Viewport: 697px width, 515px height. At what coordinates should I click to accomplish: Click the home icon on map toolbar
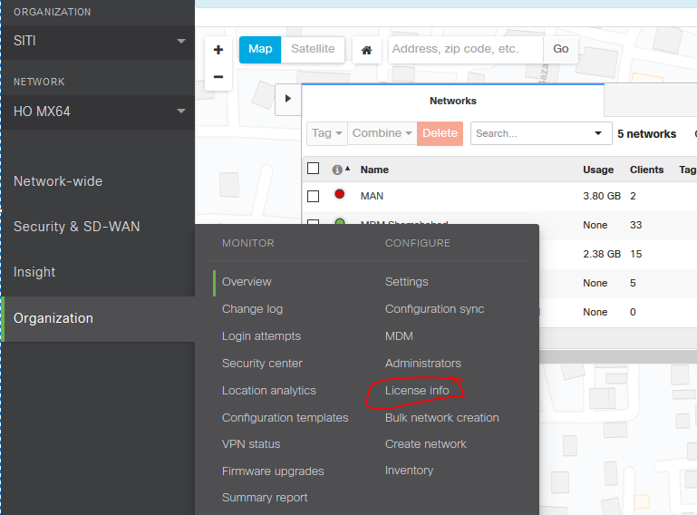click(366, 50)
